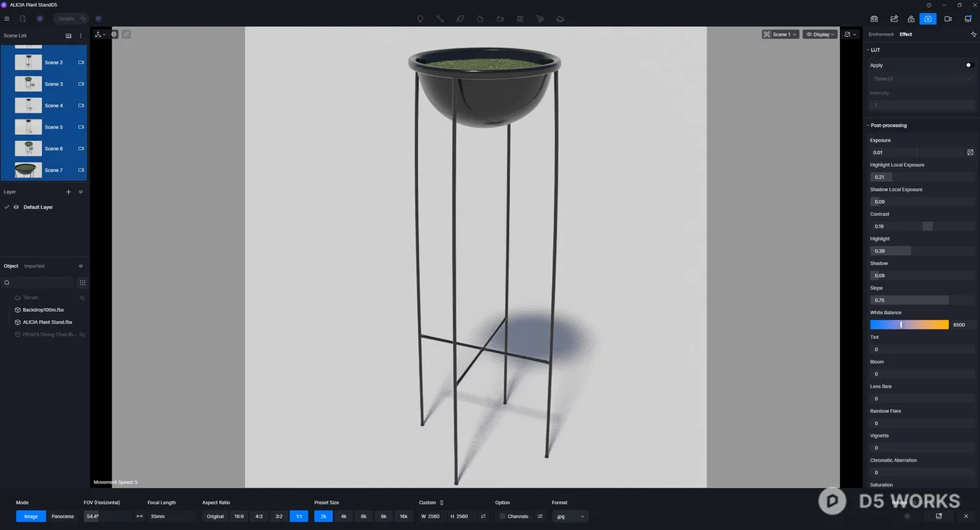
Task: Collapse the LUT section
Action: coord(867,50)
